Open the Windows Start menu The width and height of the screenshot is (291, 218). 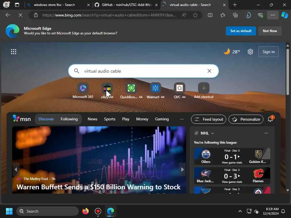coord(9,211)
